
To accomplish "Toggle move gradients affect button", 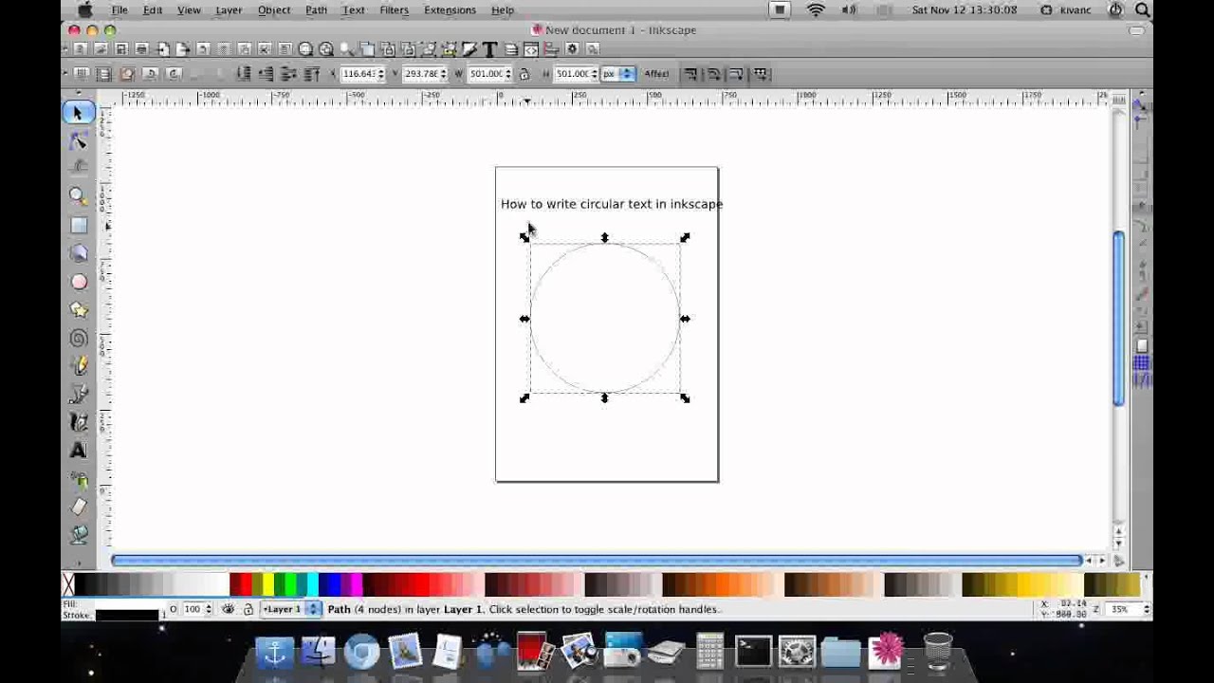I will pos(735,74).
